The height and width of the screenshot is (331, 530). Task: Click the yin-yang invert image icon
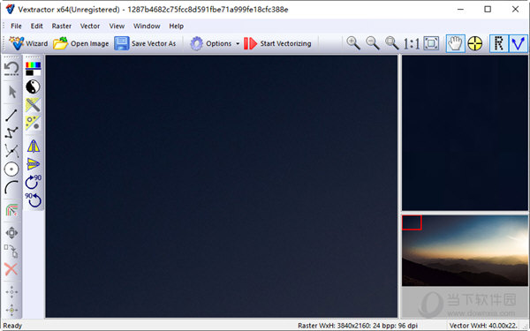point(33,87)
